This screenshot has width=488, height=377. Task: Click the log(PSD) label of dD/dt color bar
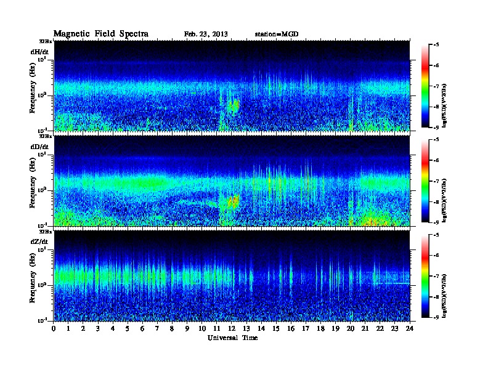pyautogui.click(x=445, y=200)
